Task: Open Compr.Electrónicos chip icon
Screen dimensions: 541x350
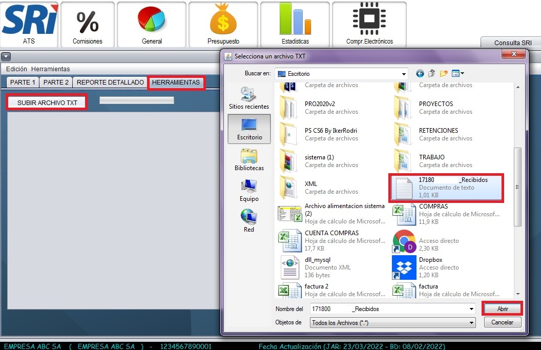Action: [369, 24]
